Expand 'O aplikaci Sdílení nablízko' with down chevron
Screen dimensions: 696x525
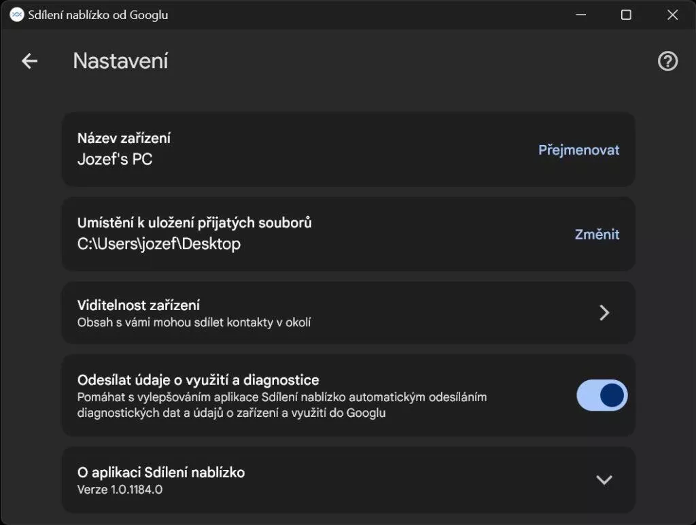pos(604,479)
